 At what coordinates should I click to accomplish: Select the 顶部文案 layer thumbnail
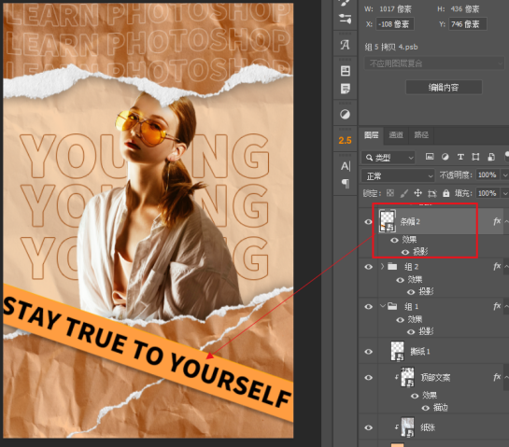click(x=408, y=377)
